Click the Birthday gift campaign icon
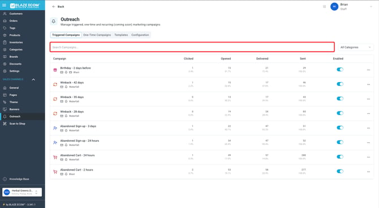The width and height of the screenshot is (379, 208). coord(55,70)
